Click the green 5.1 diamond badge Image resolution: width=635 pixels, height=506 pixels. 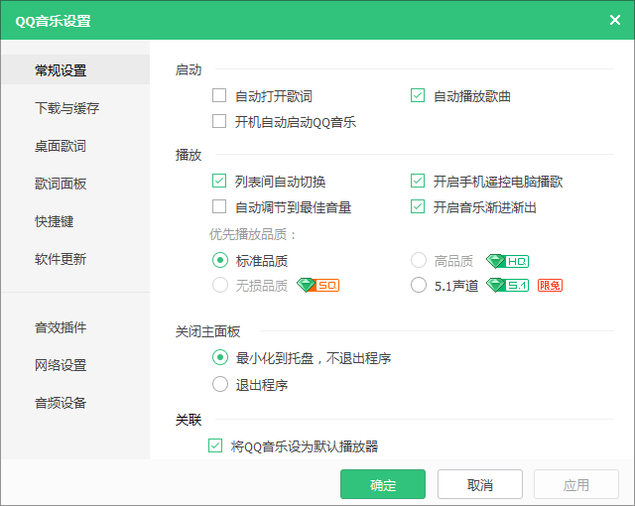(x=507, y=286)
